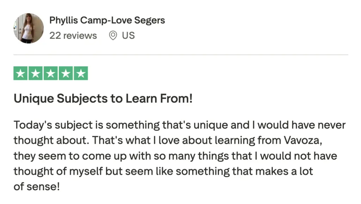Click the phrase "thought about." in the review
Screen dimensions: 361x204
pyautogui.click(x=50, y=140)
